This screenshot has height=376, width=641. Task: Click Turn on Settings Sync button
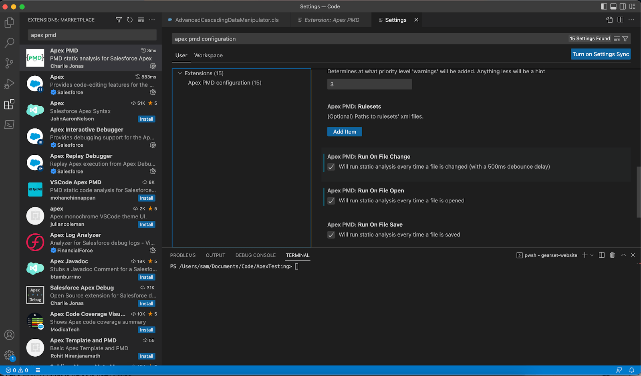pyautogui.click(x=601, y=54)
